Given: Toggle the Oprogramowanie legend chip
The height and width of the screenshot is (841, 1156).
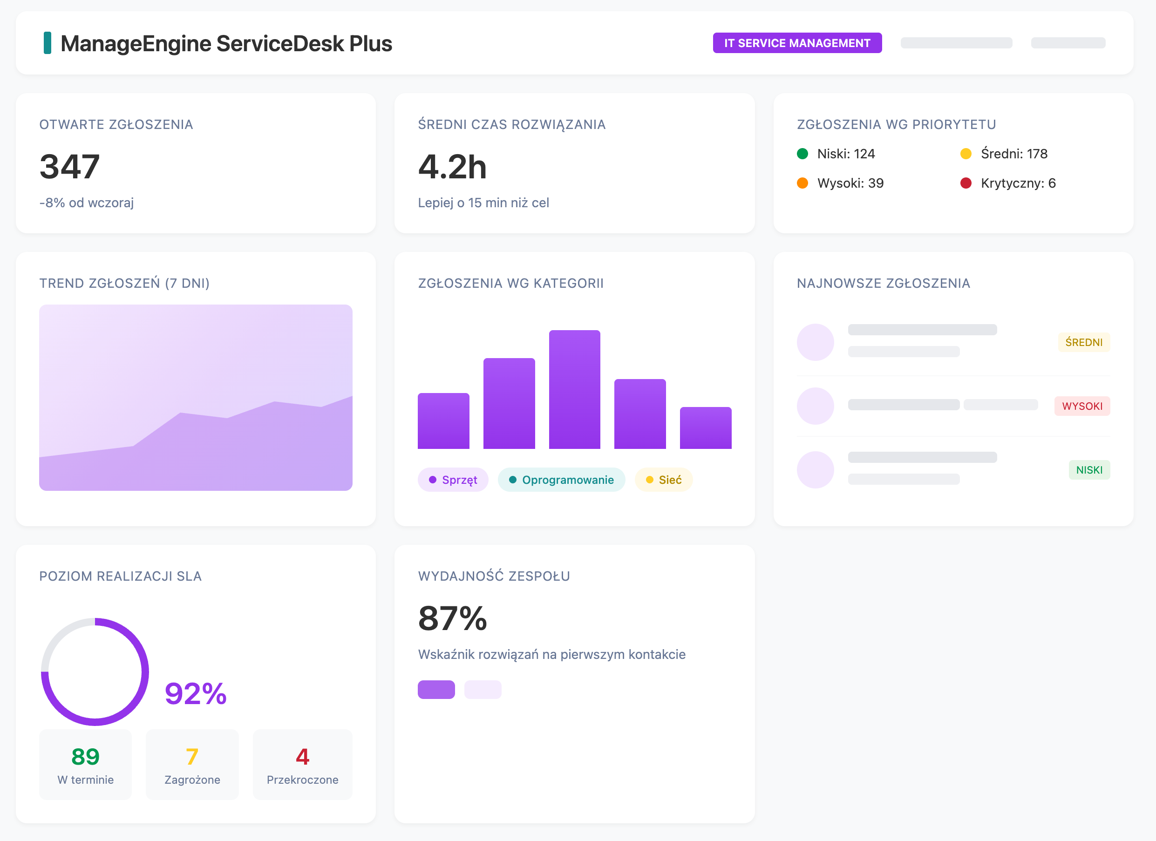Looking at the screenshot, I should click(x=561, y=480).
